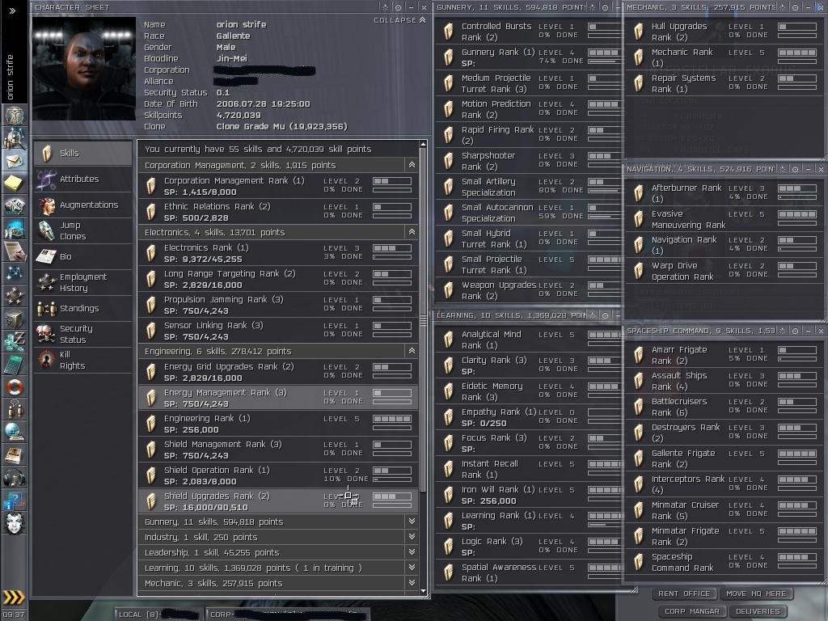The width and height of the screenshot is (828, 621).
Task: Click the Iron Will skill book icon
Action: coord(448,495)
